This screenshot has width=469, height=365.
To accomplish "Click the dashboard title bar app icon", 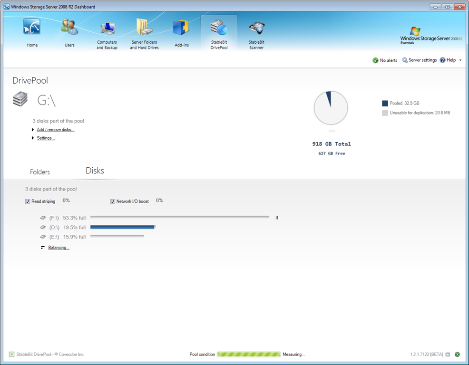I will (7, 7).
